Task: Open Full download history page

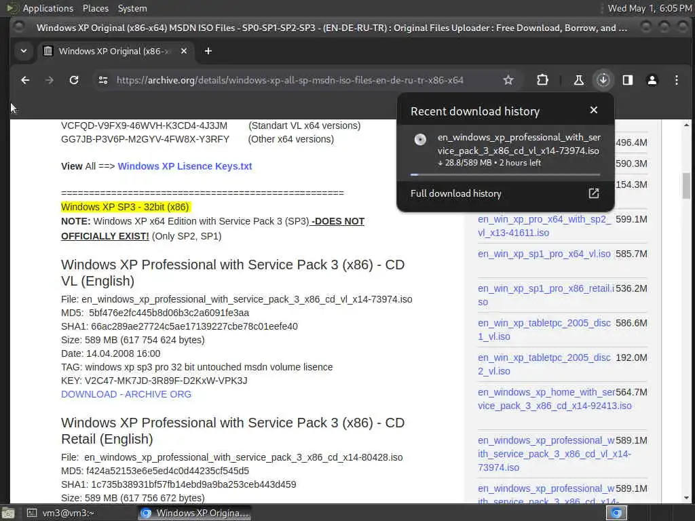Action: pyautogui.click(x=505, y=193)
